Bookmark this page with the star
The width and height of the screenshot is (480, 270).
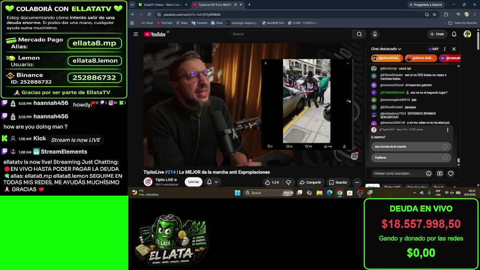coord(434,15)
